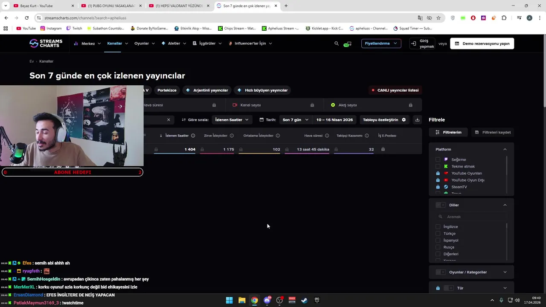Open Discord from the Windows taskbar
The height and width of the screenshot is (307, 546).
pos(267,300)
